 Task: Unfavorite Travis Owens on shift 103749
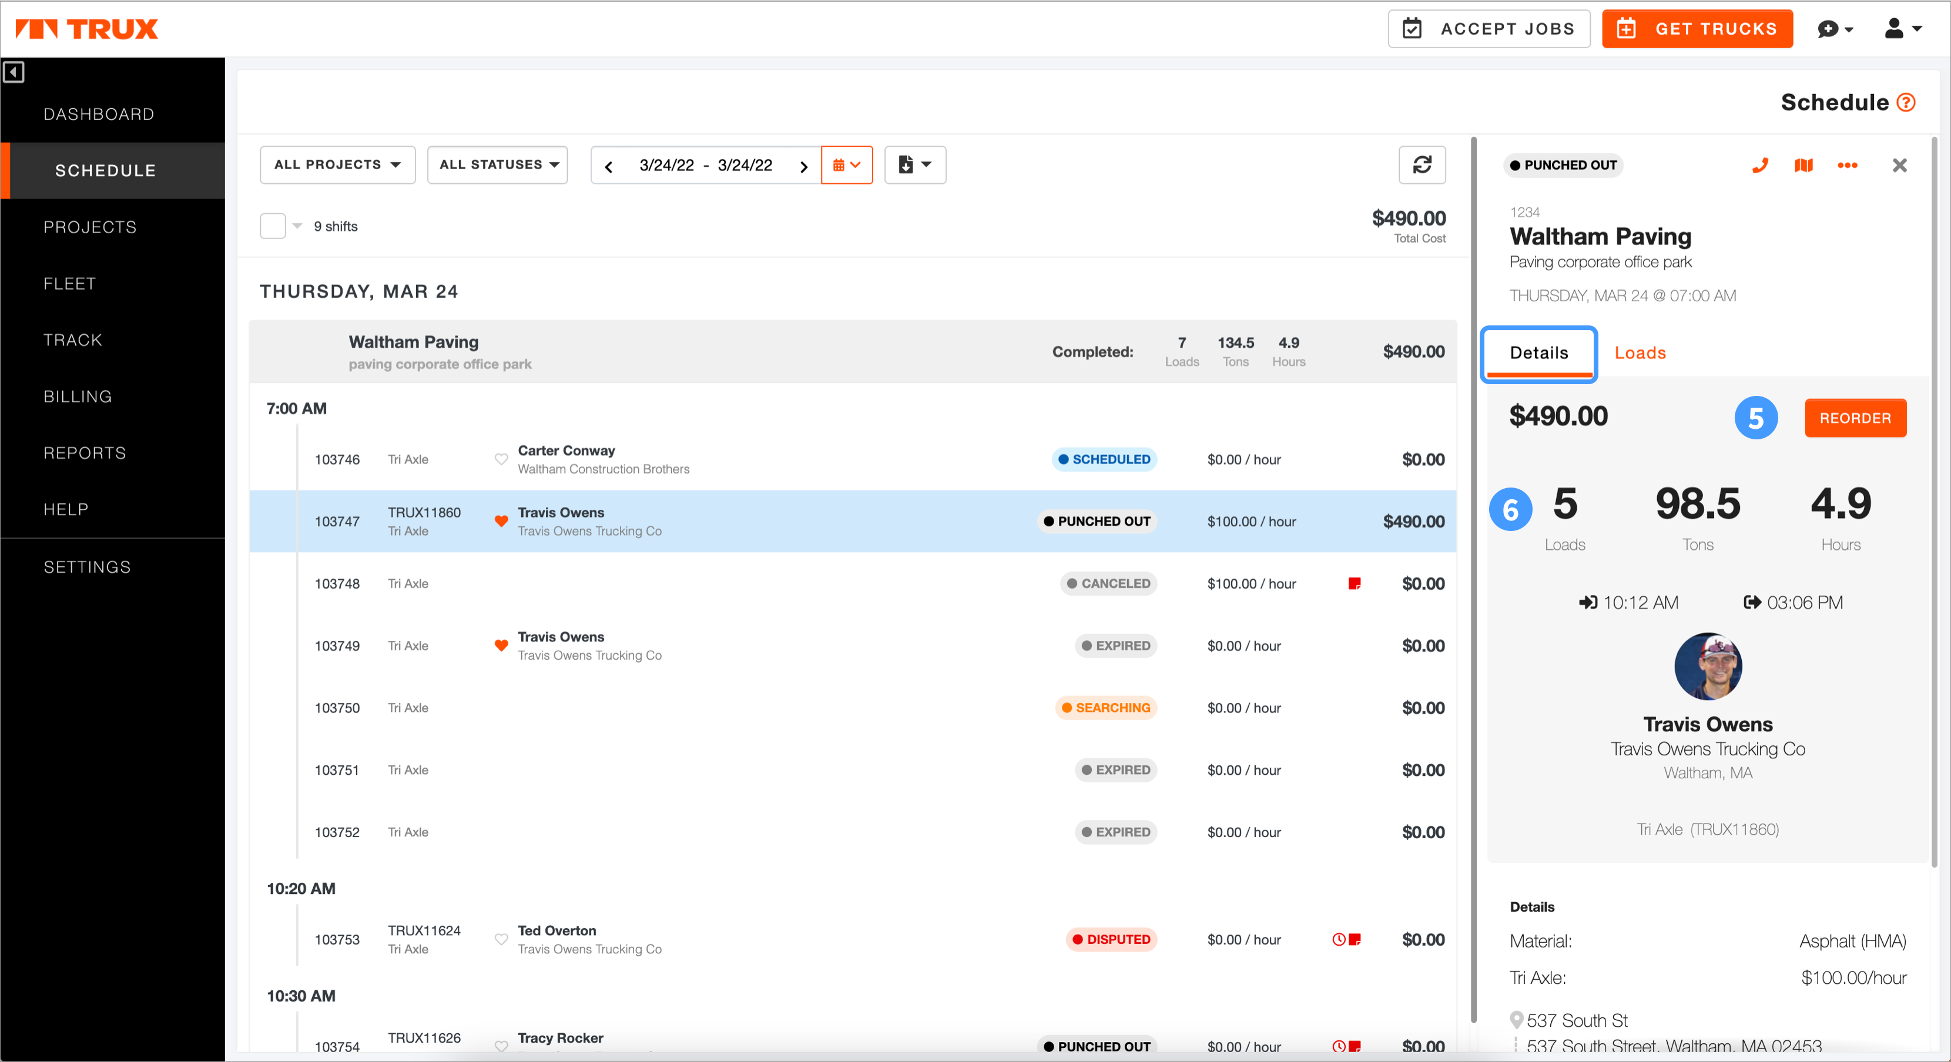[x=501, y=645]
